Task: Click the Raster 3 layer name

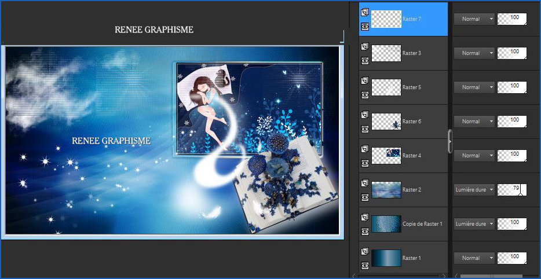Action: [412, 53]
